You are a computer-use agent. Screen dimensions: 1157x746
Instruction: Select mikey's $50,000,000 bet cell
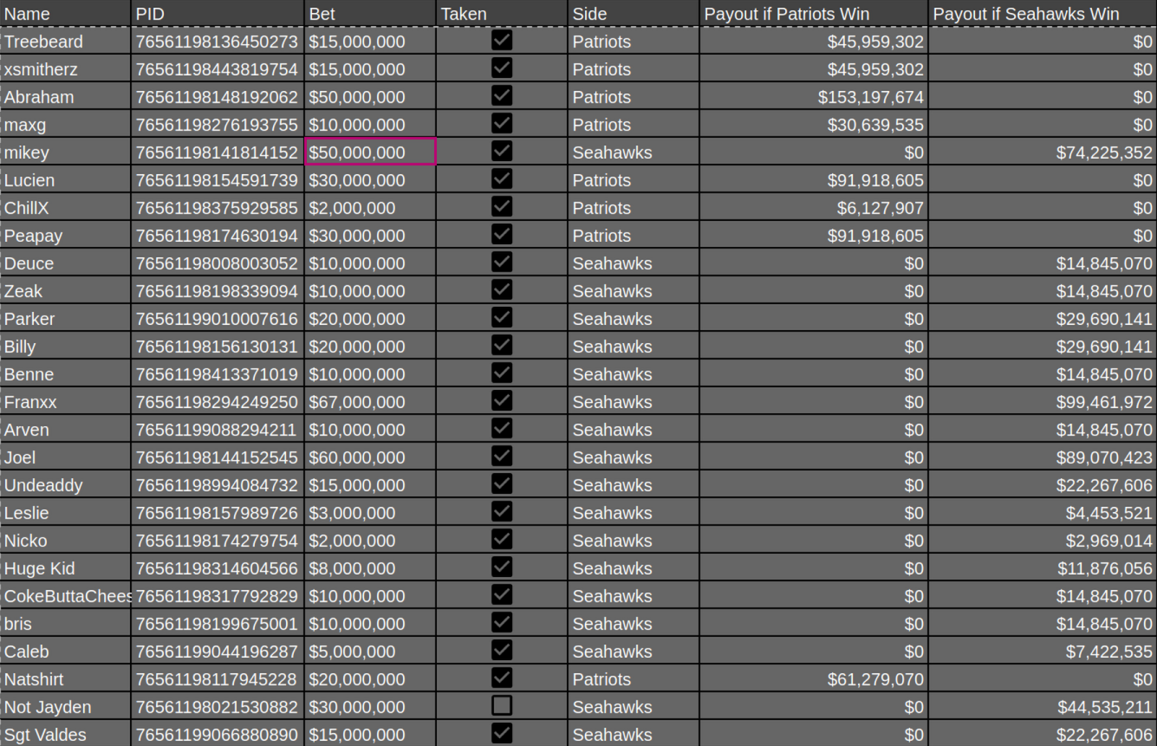(370, 152)
